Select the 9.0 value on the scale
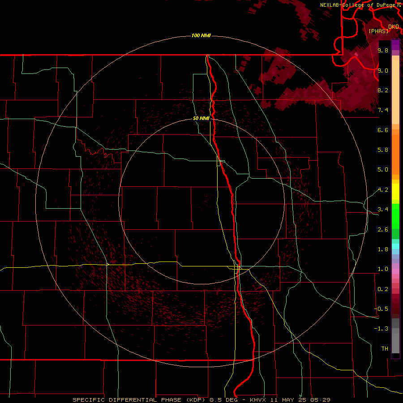The width and height of the screenshot is (403, 403). pyautogui.click(x=383, y=70)
